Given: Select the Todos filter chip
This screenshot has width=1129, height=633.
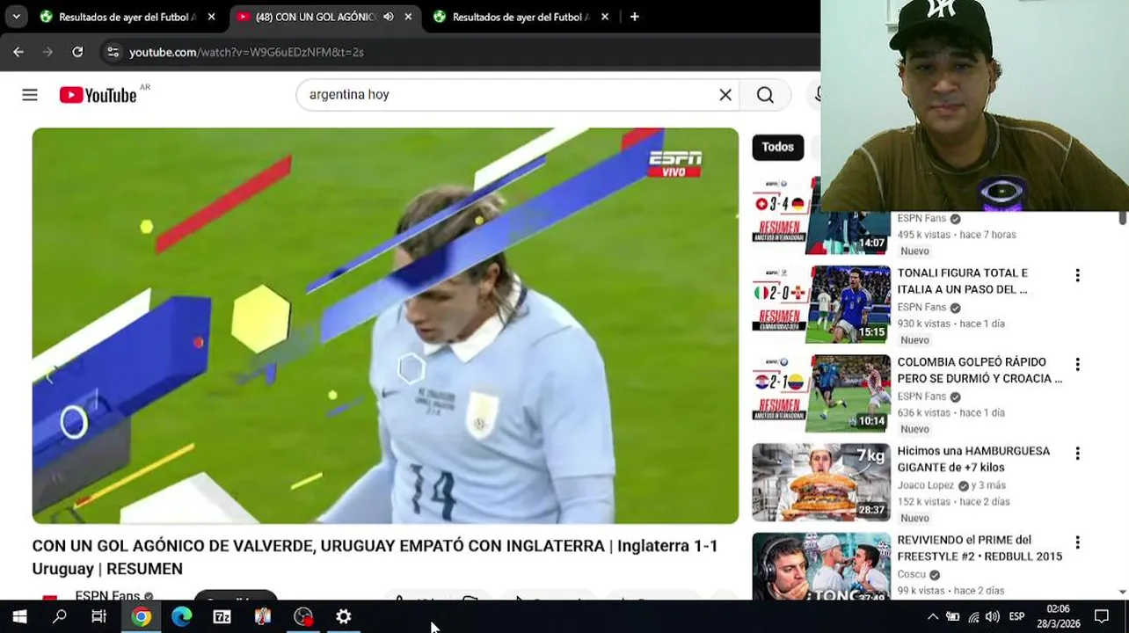Looking at the screenshot, I should click(777, 147).
